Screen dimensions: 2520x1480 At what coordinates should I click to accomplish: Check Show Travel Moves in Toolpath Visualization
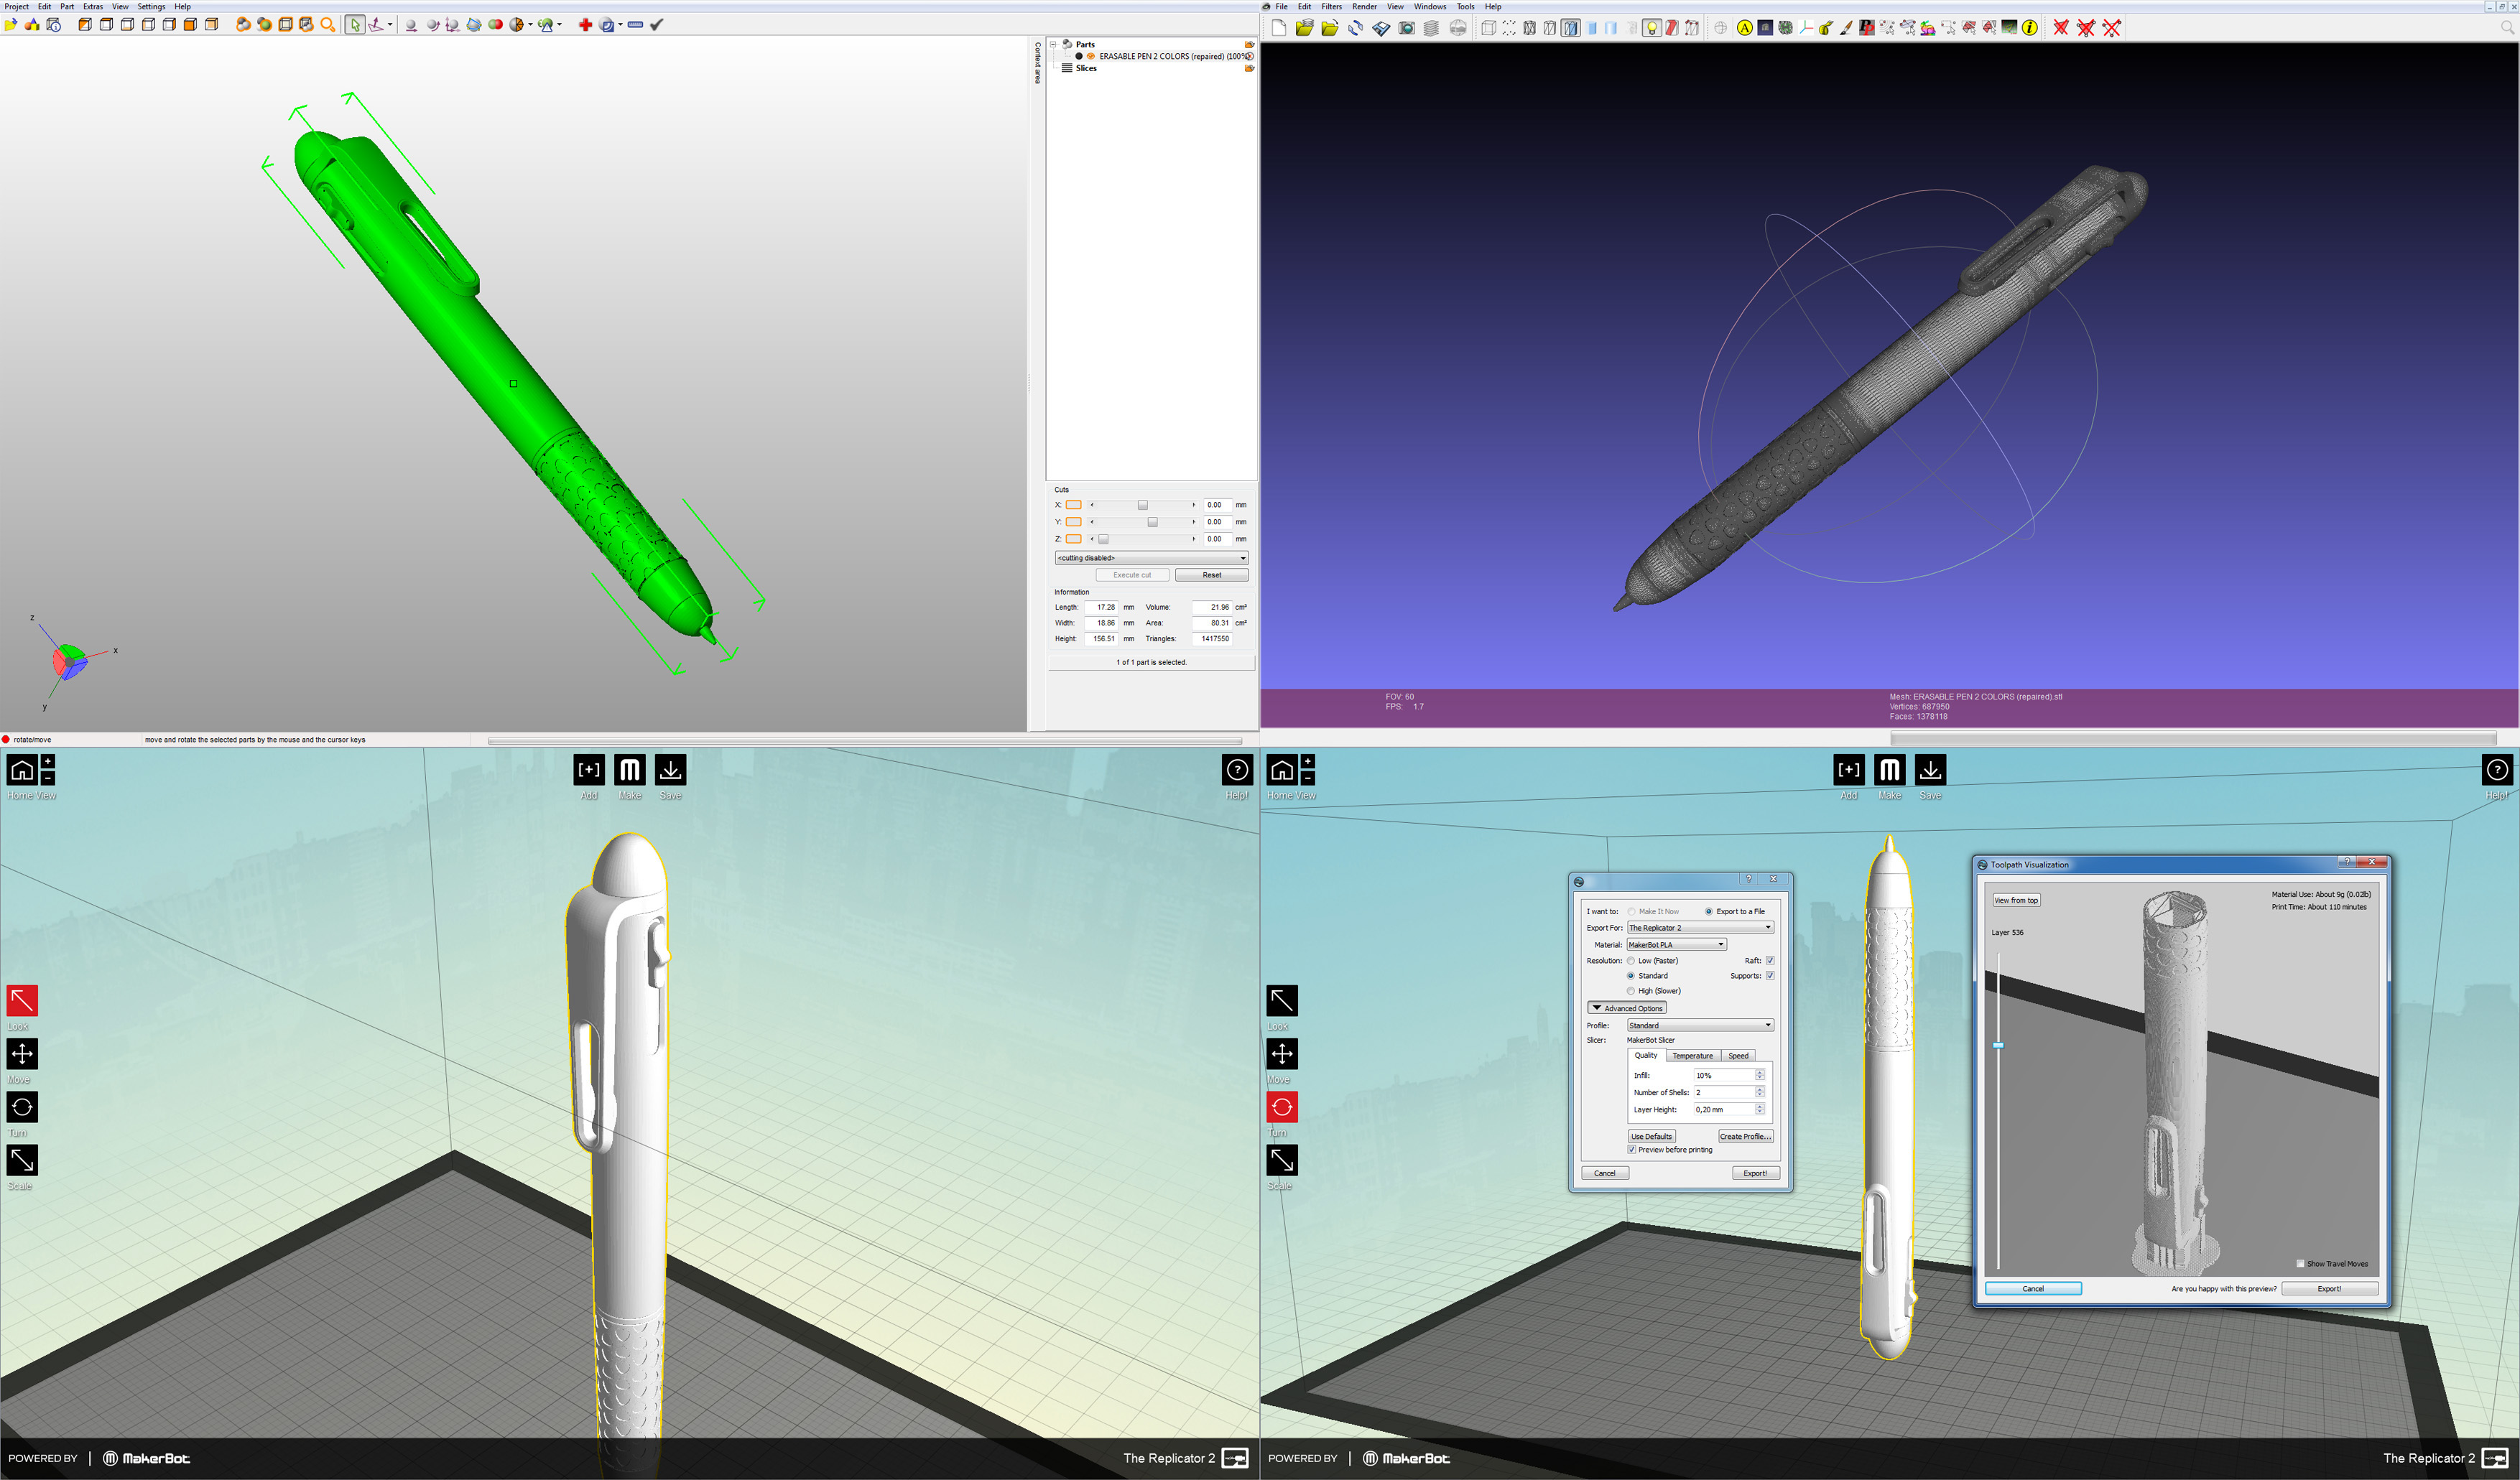coord(2300,1263)
